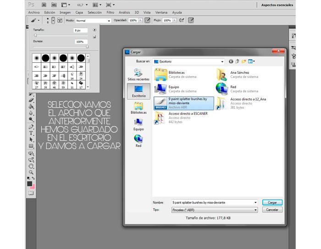Image resolution: width=321 pixels, height=249 pixels.
Task: Create new folder in Cargar dialog
Action: tap(244, 61)
